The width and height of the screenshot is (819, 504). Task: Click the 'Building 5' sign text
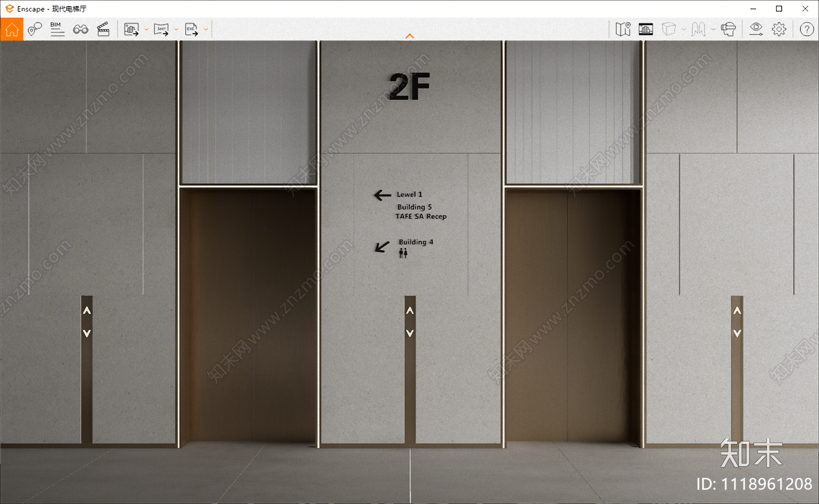(x=415, y=207)
